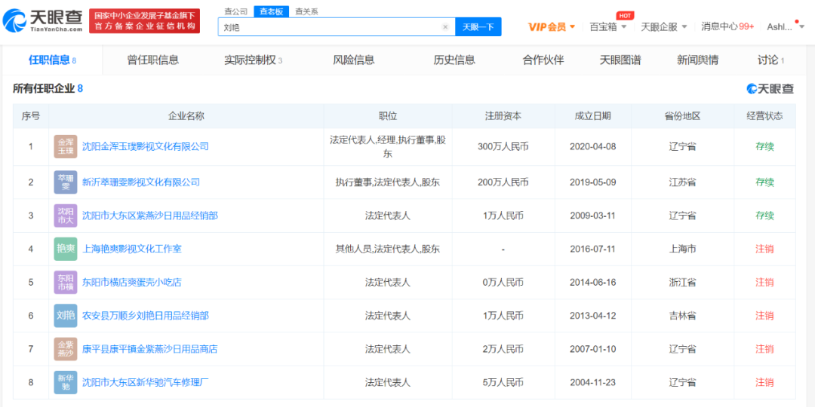The width and height of the screenshot is (815, 407).
Task: Click the 经营状态 column header
Action: pyautogui.click(x=764, y=116)
